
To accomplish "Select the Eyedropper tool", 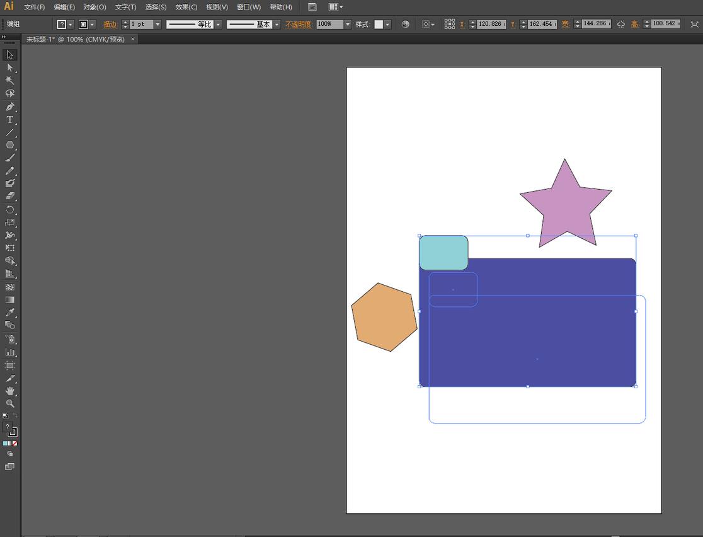I will point(10,313).
